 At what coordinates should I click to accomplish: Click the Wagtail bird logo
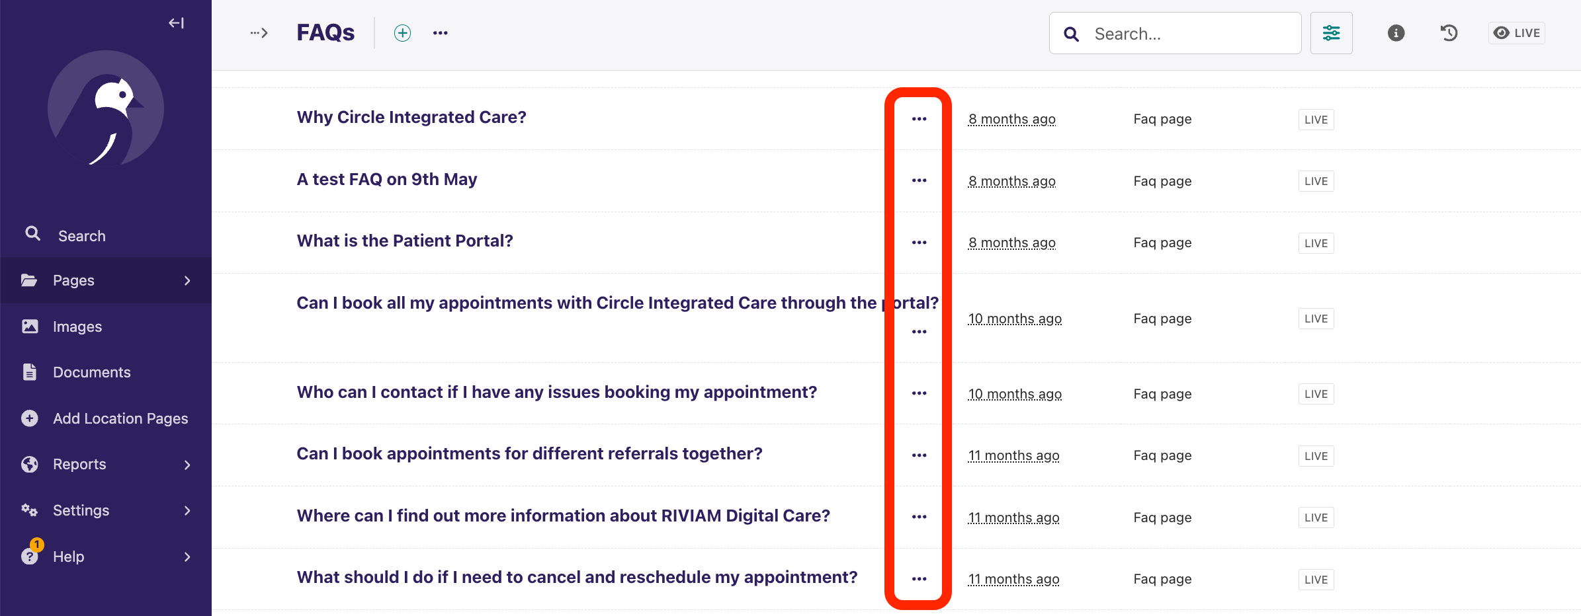tap(106, 108)
